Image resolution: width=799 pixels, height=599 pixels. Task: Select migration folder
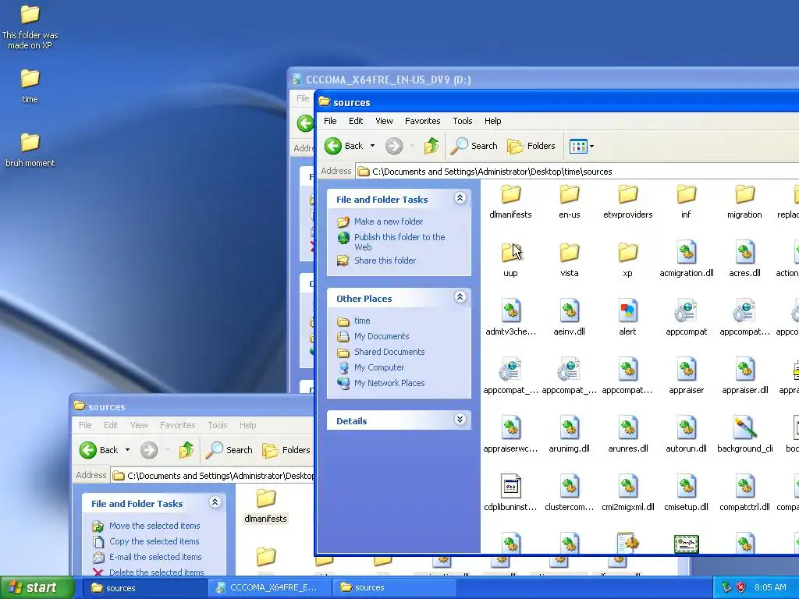pyautogui.click(x=744, y=202)
